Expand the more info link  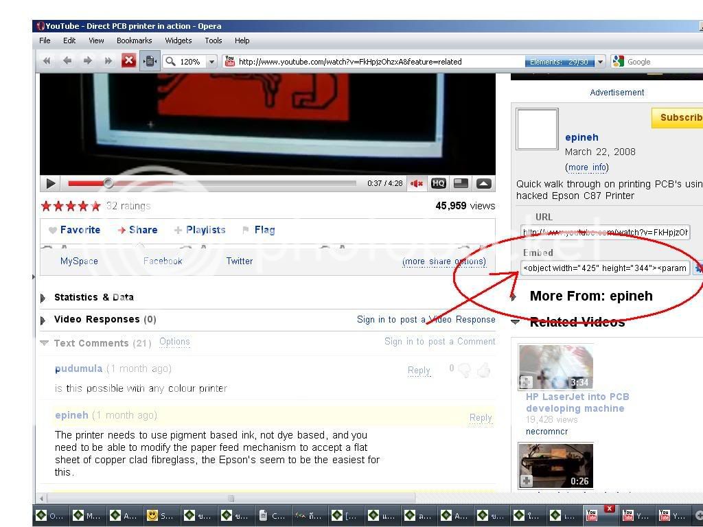(x=587, y=167)
